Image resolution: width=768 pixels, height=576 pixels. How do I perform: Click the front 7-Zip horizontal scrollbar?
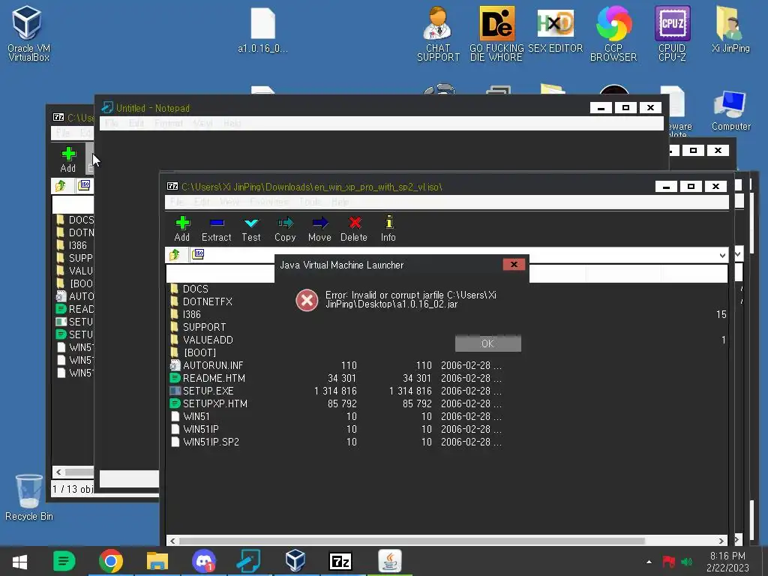coord(412,541)
